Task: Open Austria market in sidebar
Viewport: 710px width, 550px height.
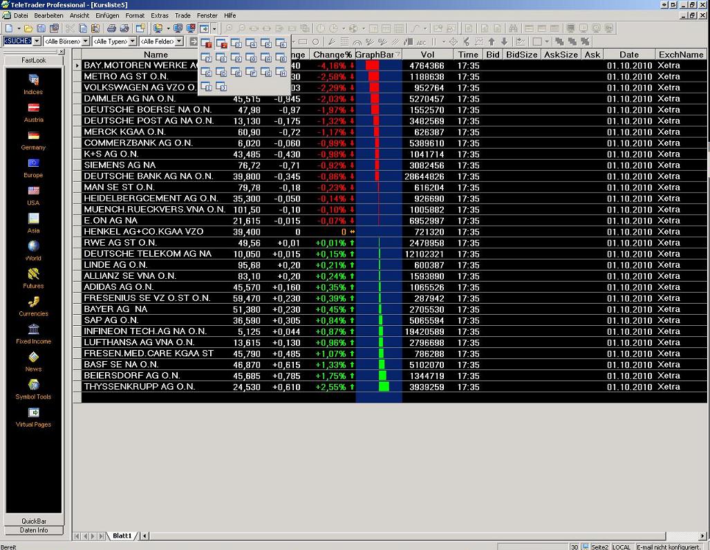Action: point(33,107)
